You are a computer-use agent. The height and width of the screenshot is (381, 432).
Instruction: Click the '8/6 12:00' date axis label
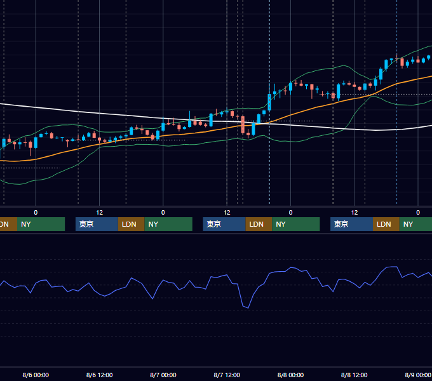(100, 375)
